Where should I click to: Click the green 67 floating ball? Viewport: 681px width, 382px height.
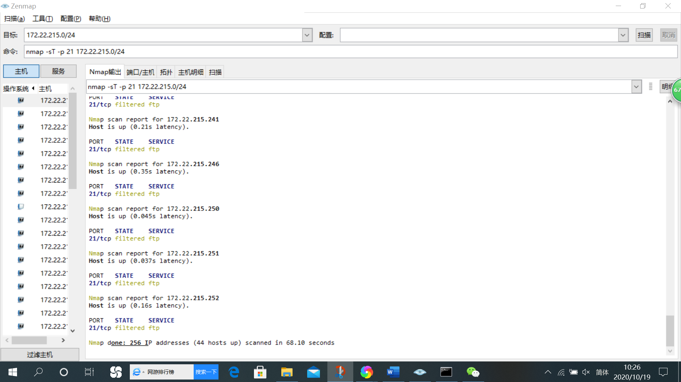pos(676,90)
